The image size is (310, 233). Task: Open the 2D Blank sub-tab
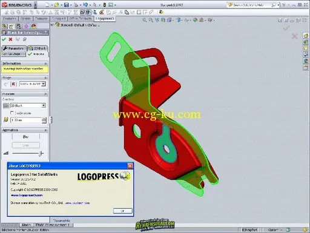tap(38, 48)
